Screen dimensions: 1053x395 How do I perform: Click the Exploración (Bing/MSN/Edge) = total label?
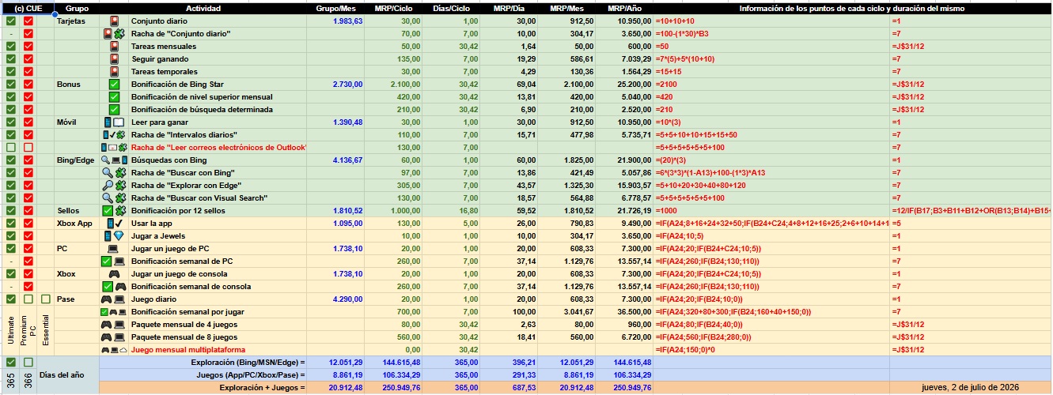click(248, 363)
